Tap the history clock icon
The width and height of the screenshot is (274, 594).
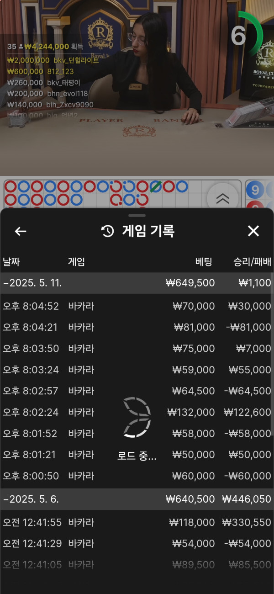[x=107, y=231]
